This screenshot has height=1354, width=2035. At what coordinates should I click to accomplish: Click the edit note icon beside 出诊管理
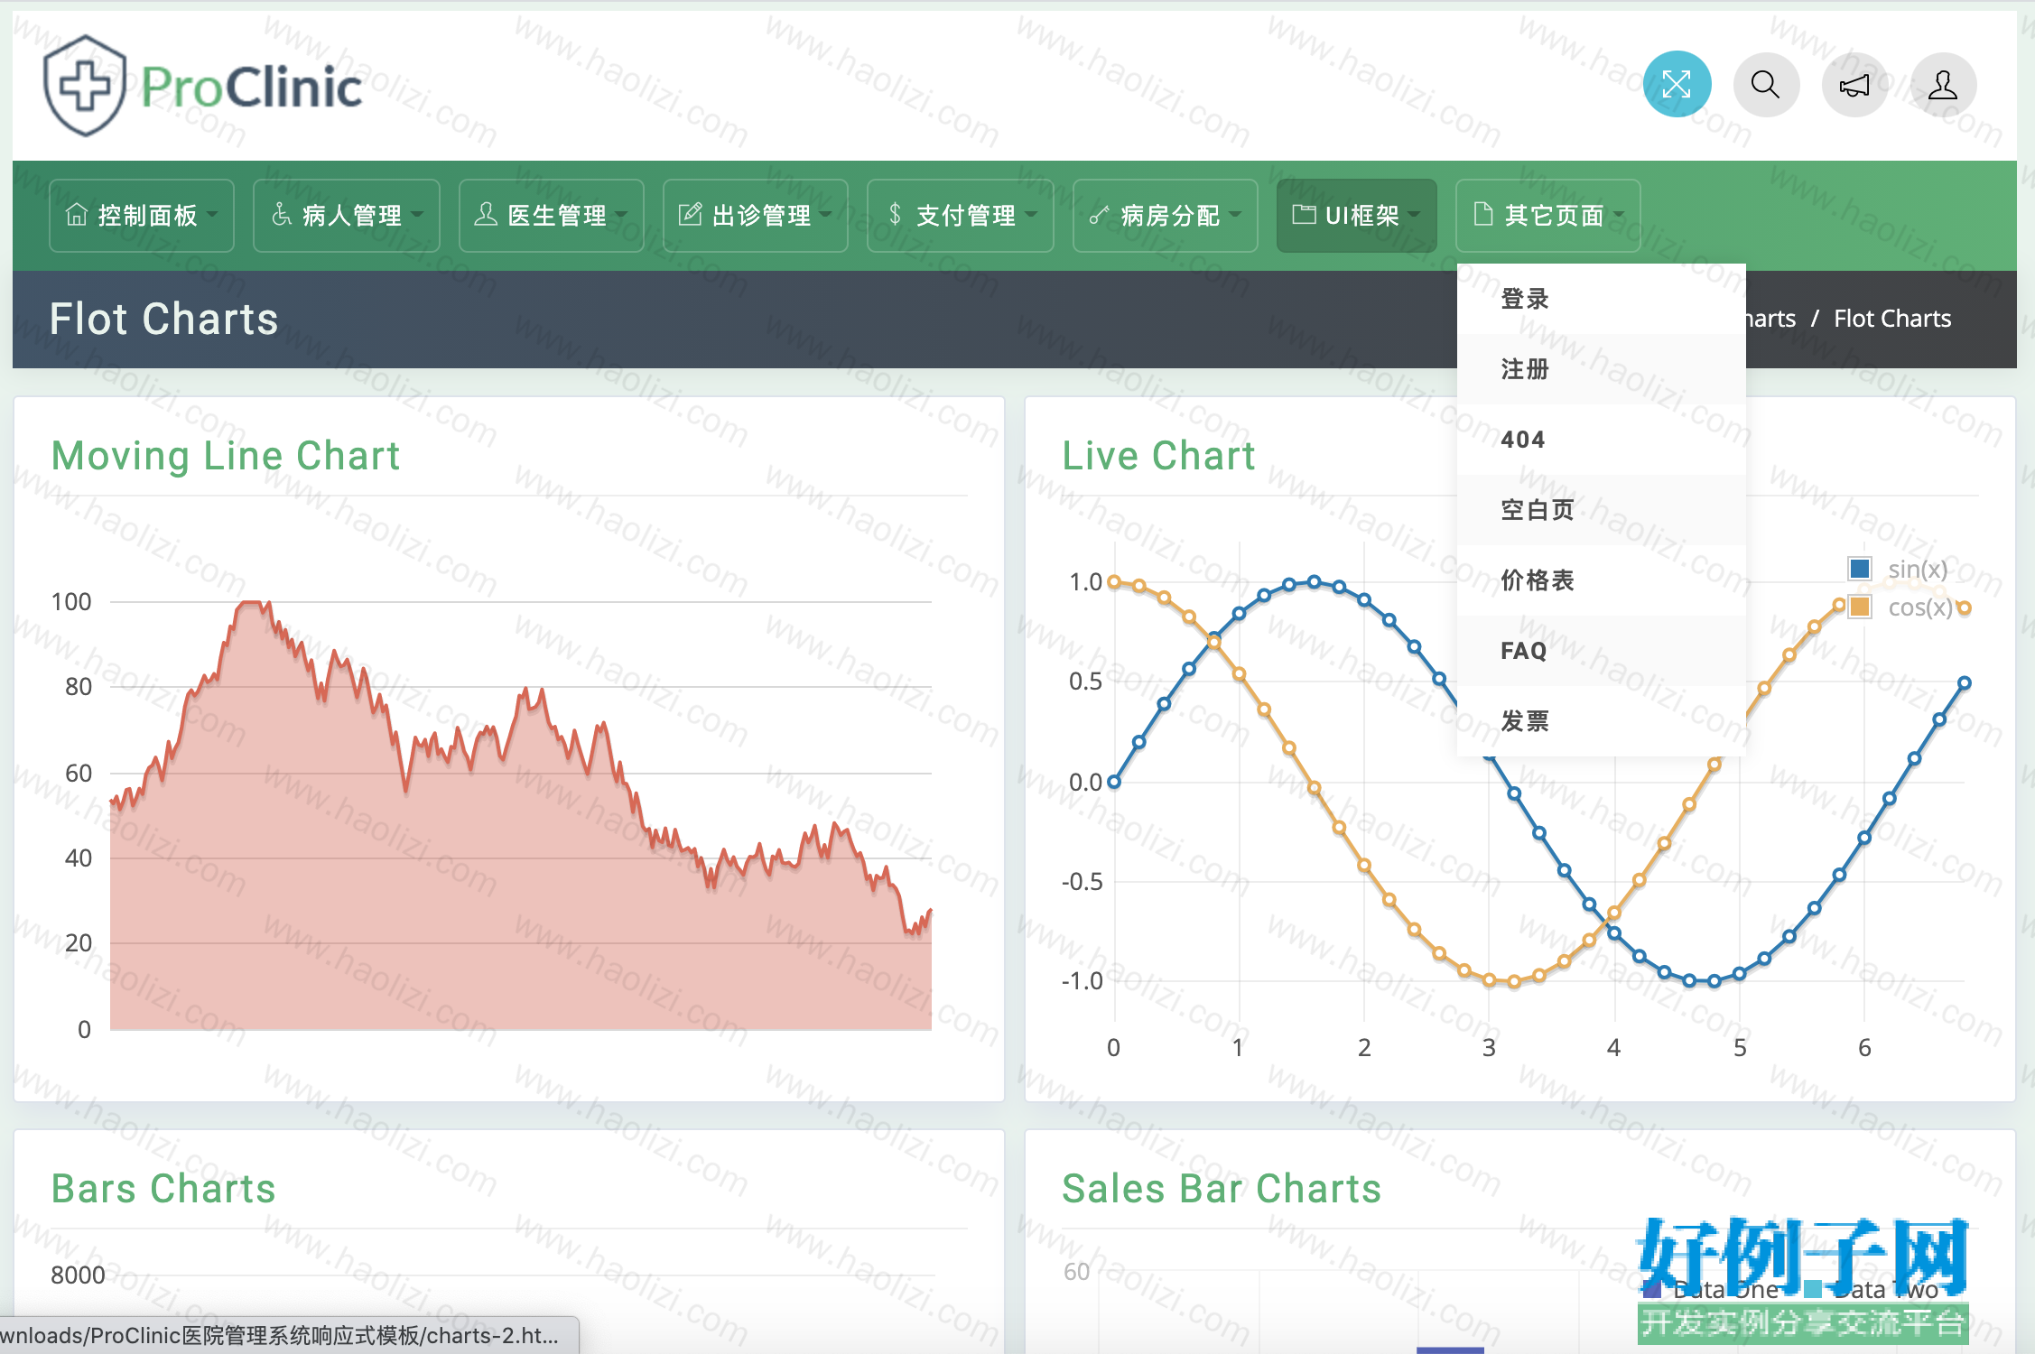[x=690, y=215]
